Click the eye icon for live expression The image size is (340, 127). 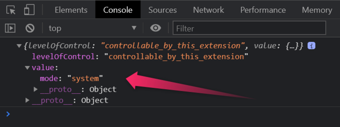click(x=156, y=28)
